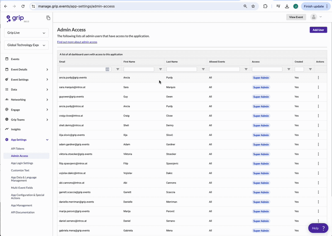Open App Configuration & Special Actions
Viewport: 332px width, 236px height.
[27, 197]
